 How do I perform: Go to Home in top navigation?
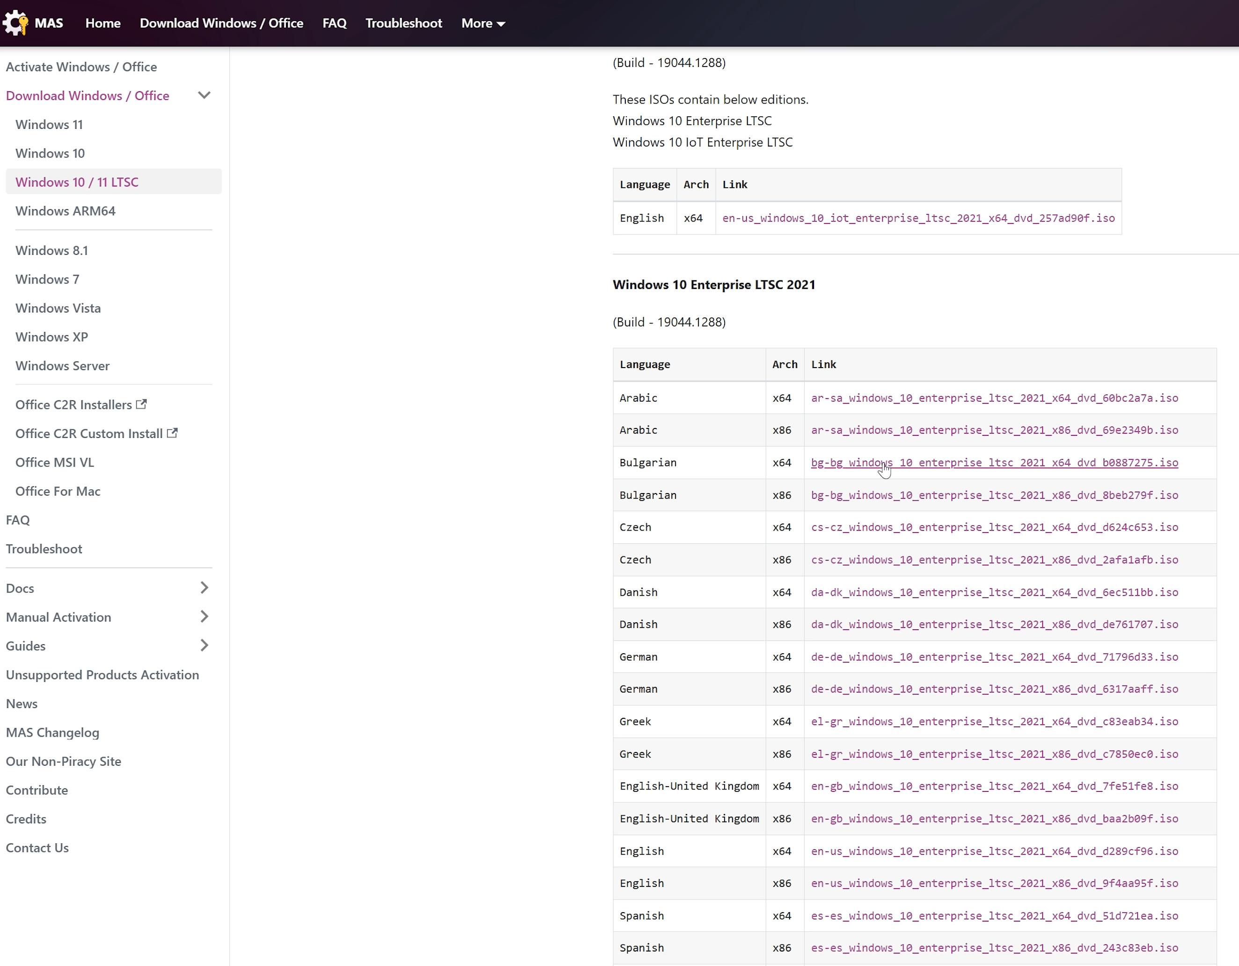[x=103, y=23]
